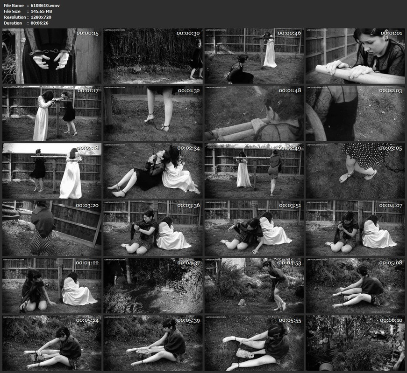Select the frame stamped 00:05:08

[x=355, y=286]
